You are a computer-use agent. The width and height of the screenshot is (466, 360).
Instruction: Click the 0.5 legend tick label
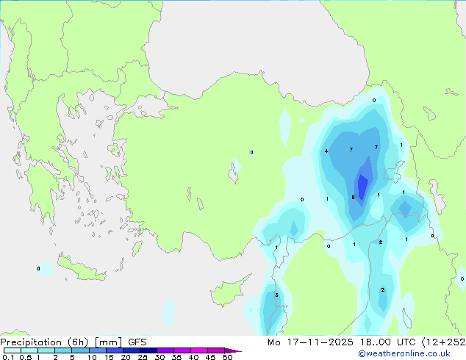[25, 357]
